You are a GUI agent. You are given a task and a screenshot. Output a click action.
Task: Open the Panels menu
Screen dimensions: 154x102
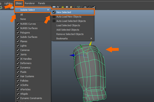[41, 3]
